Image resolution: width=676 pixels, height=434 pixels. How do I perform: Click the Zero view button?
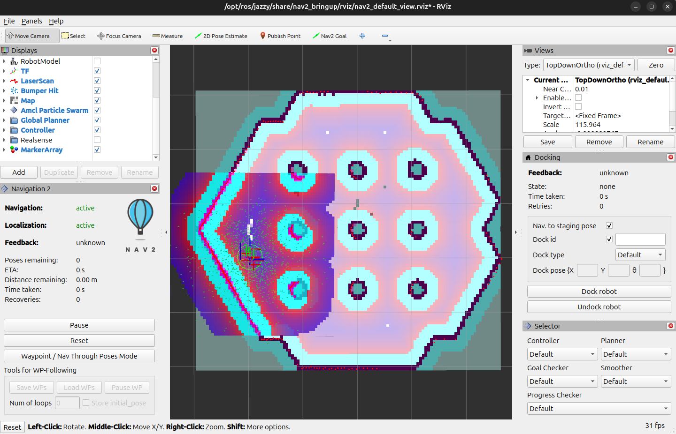pos(656,65)
